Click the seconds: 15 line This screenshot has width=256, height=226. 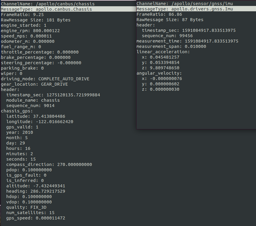coord(21,159)
